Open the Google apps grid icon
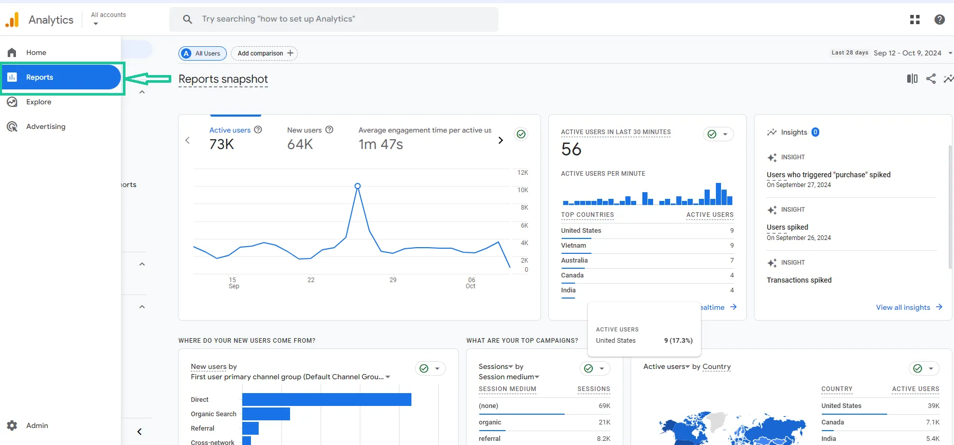Viewport: 954px width, 445px height. point(915,20)
